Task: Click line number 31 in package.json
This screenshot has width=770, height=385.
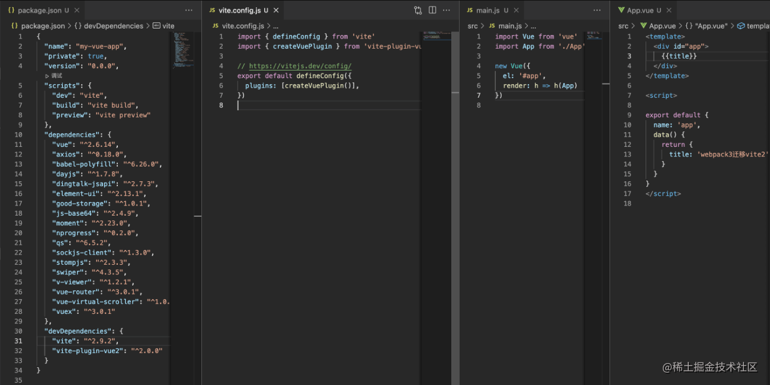Action: pos(18,341)
